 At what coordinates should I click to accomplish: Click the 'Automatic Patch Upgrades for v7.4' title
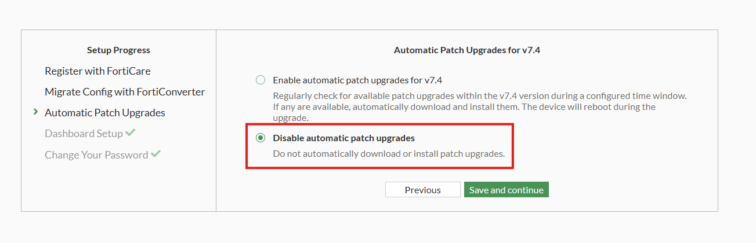[467, 50]
